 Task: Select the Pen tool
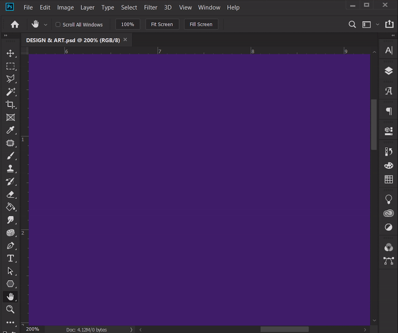(x=10, y=246)
